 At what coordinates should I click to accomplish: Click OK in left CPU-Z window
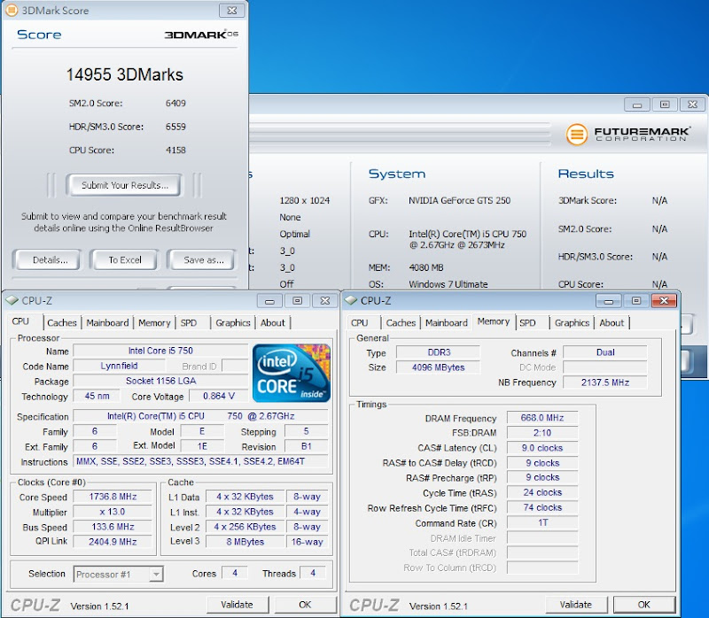click(306, 605)
